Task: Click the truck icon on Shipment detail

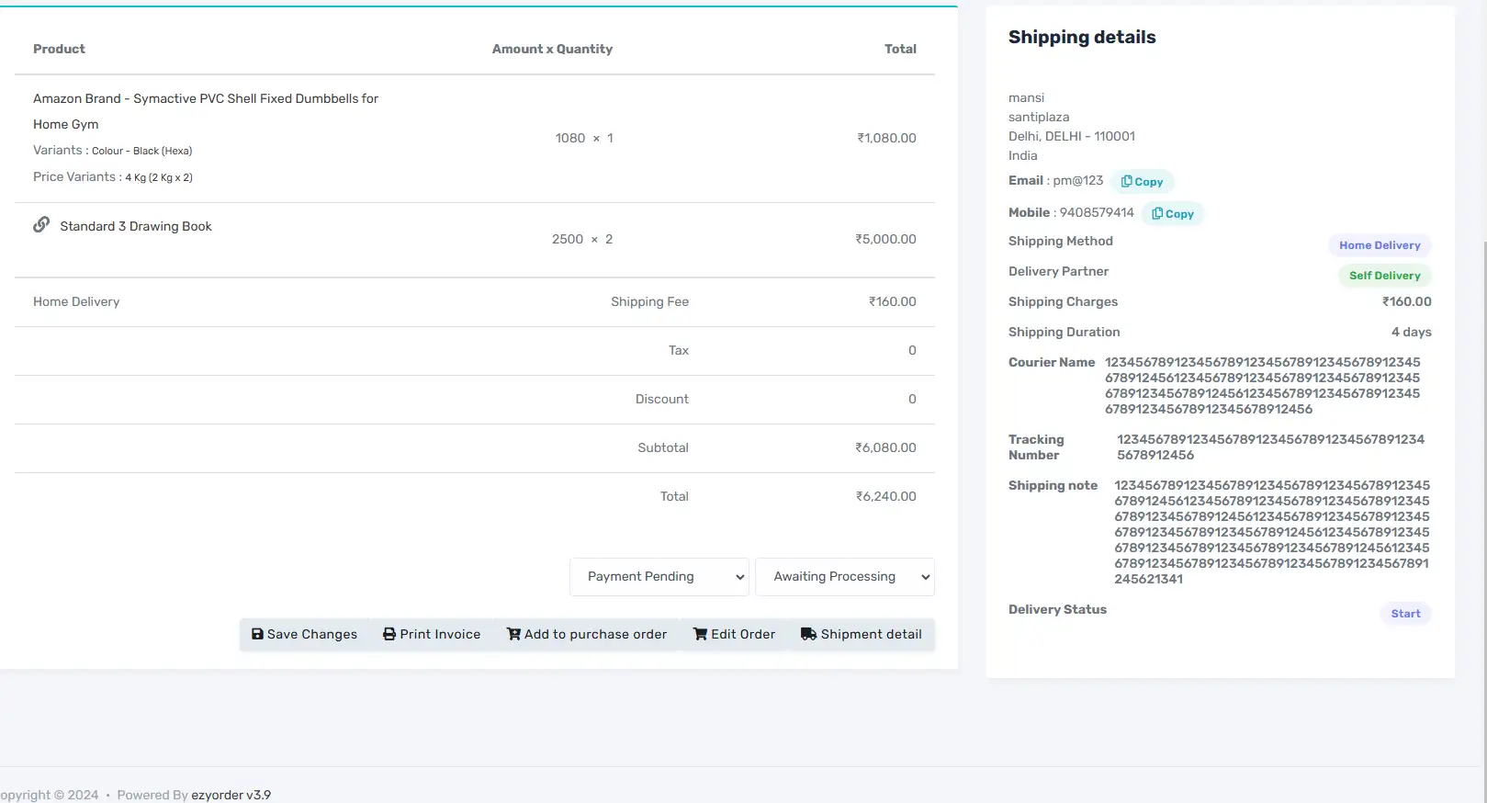Action: pos(808,634)
